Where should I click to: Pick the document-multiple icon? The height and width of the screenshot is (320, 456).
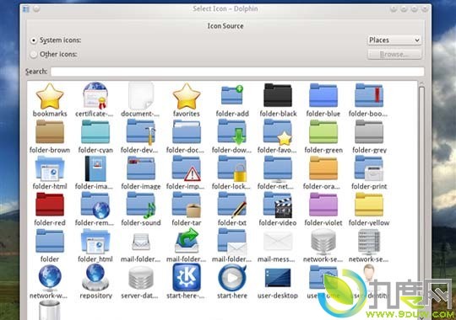141,96
